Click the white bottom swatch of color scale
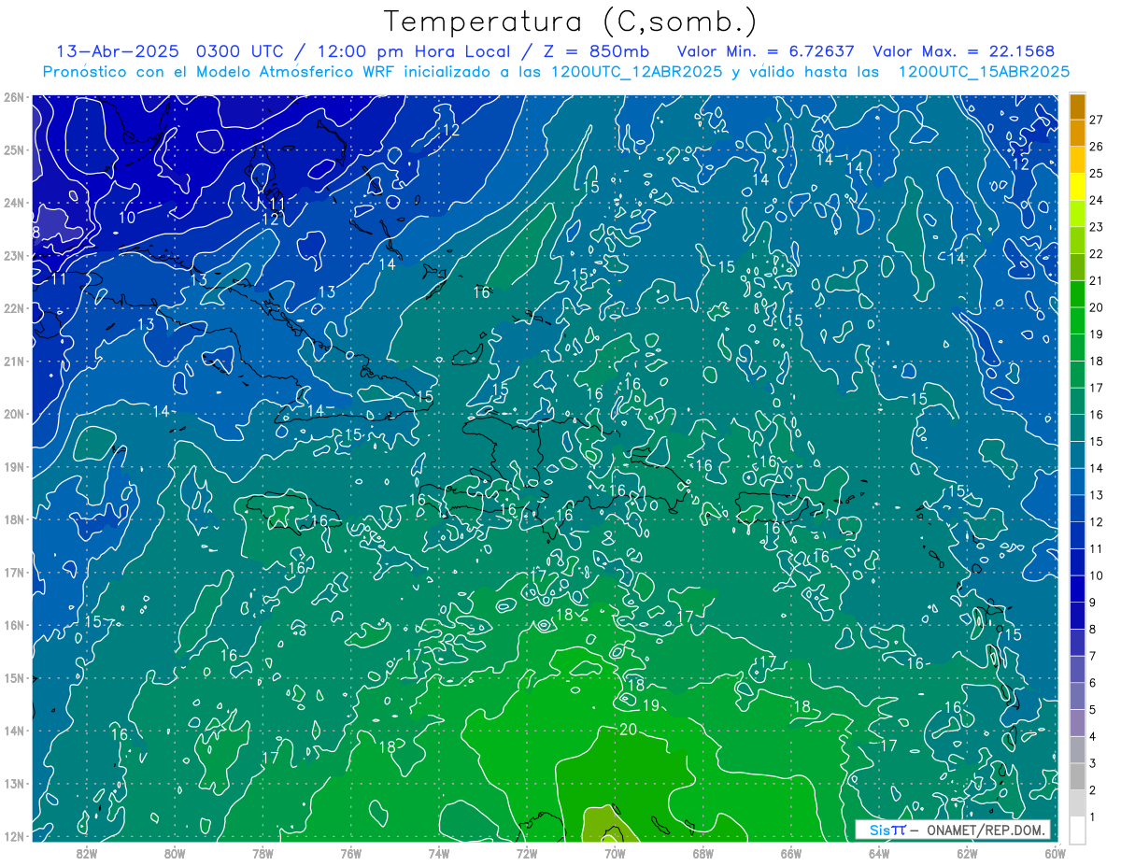The height and width of the screenshot is (866, 1121). (1077, 830)
